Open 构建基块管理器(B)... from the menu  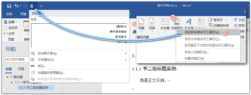click(x=79, y=73)
